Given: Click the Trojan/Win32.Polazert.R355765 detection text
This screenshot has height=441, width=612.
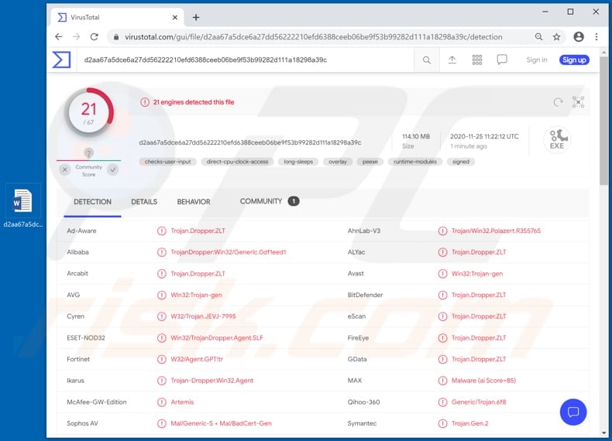Looking at the screenshot, I should click(x=496, y=231).
